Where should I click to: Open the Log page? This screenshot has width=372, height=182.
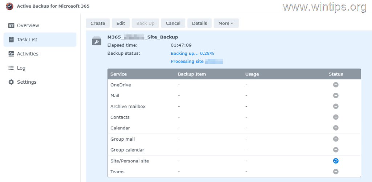tap(21, 68)
